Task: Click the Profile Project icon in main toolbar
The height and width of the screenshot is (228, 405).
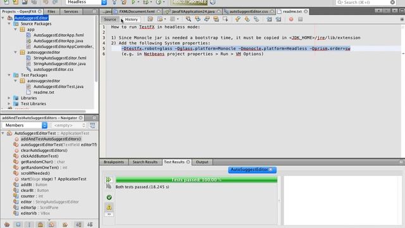Action: (158, 2)
